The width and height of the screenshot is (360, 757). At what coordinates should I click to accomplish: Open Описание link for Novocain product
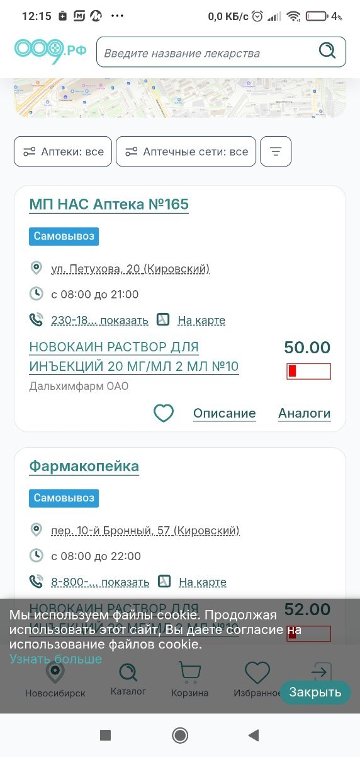[x=225, y=414]
